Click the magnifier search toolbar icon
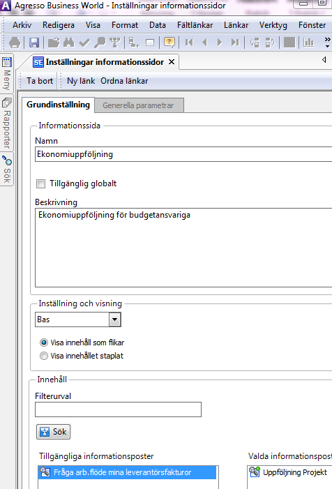The width and height of the screenshot is (332, 489). pos(100,42)
